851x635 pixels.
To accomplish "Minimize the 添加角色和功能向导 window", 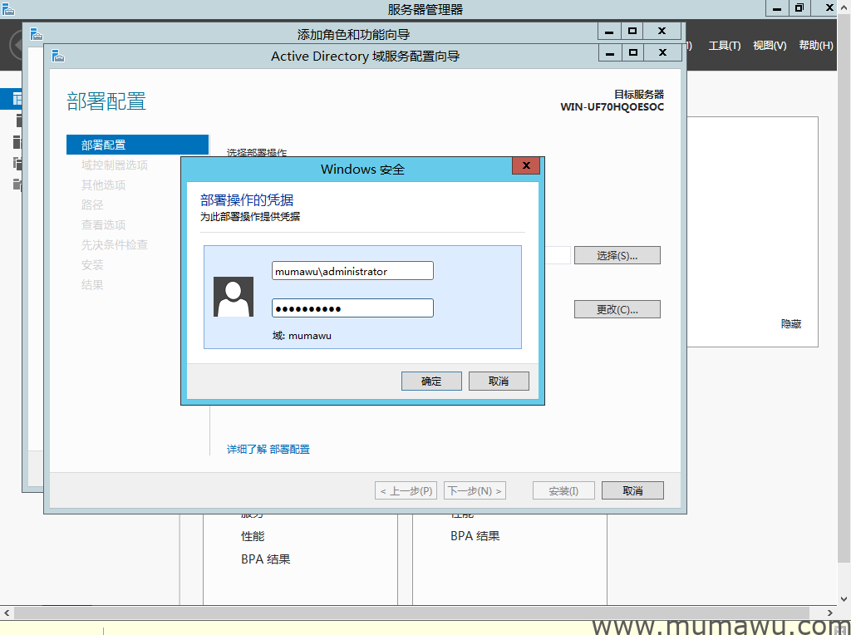I will coord(609,31).
